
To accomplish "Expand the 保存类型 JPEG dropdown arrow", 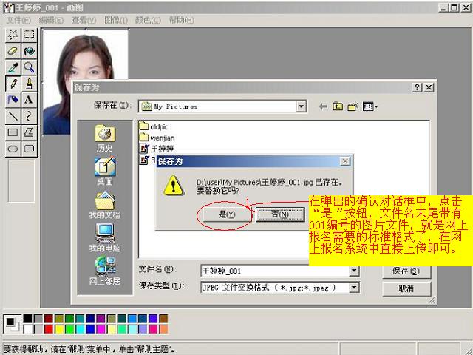I will pos(354,288).
